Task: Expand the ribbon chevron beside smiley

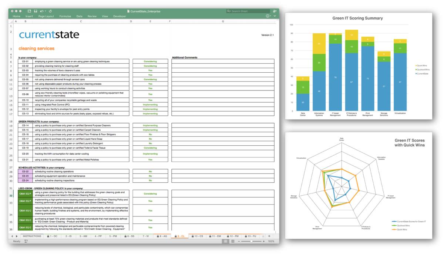Action: point(274,16)
